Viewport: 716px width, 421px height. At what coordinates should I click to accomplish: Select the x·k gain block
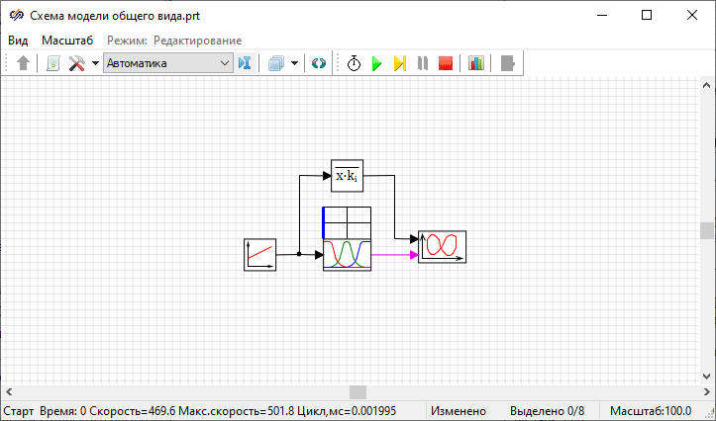click(x=347, y=176)
